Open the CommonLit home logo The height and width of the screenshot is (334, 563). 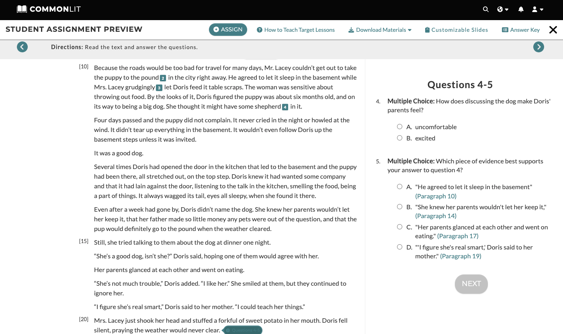click(x=49, y=9)
